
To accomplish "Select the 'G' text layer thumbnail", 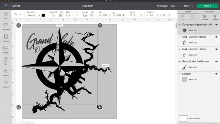I will point(184,55).
